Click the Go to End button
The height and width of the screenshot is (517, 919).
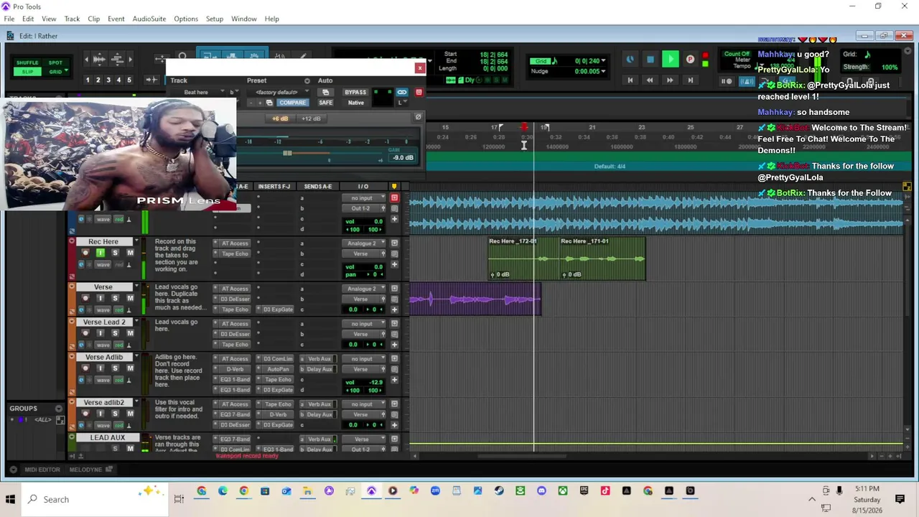point(690,80)
